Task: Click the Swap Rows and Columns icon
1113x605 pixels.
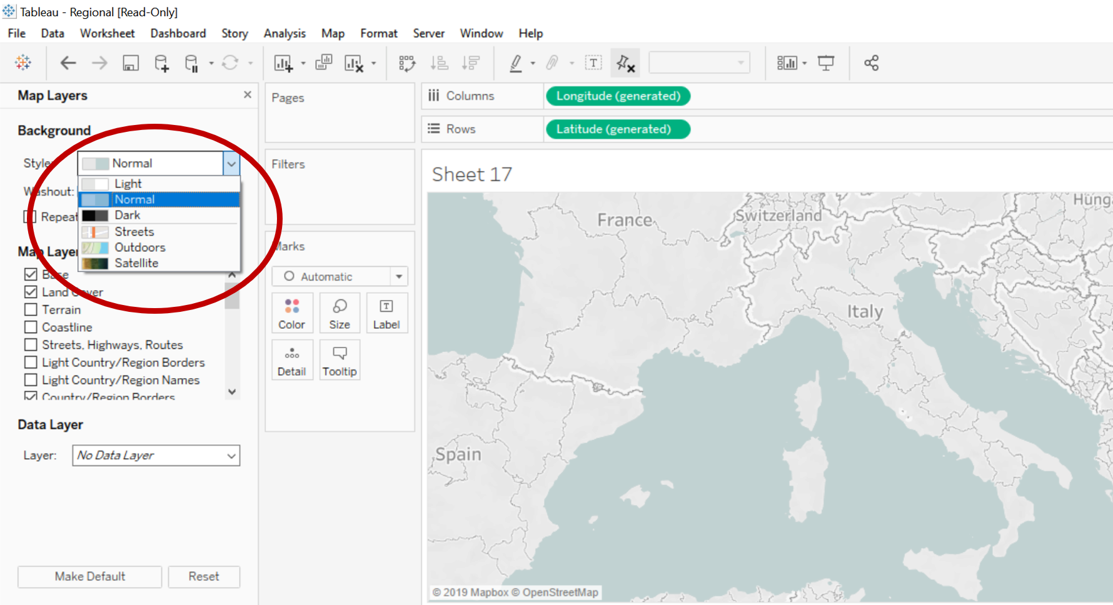Action: [x=407, y=63]
